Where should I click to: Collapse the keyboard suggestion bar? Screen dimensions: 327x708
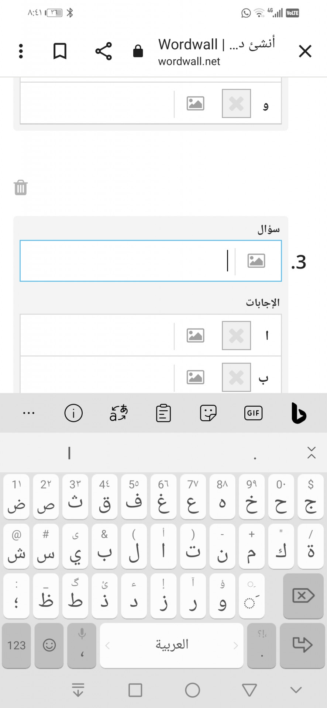pos(311,452)
